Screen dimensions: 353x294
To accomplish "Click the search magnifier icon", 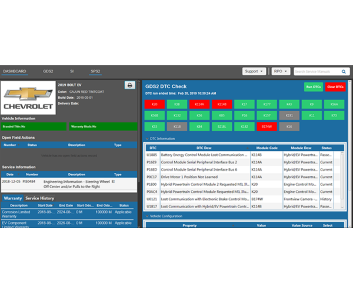I will click(344, 72).
